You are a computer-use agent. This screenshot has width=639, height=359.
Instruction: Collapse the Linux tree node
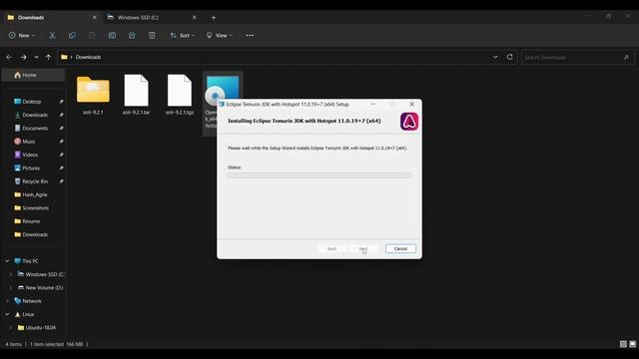click(7, 314)
